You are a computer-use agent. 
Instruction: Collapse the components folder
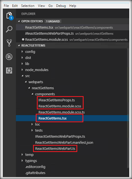[32, 94]
